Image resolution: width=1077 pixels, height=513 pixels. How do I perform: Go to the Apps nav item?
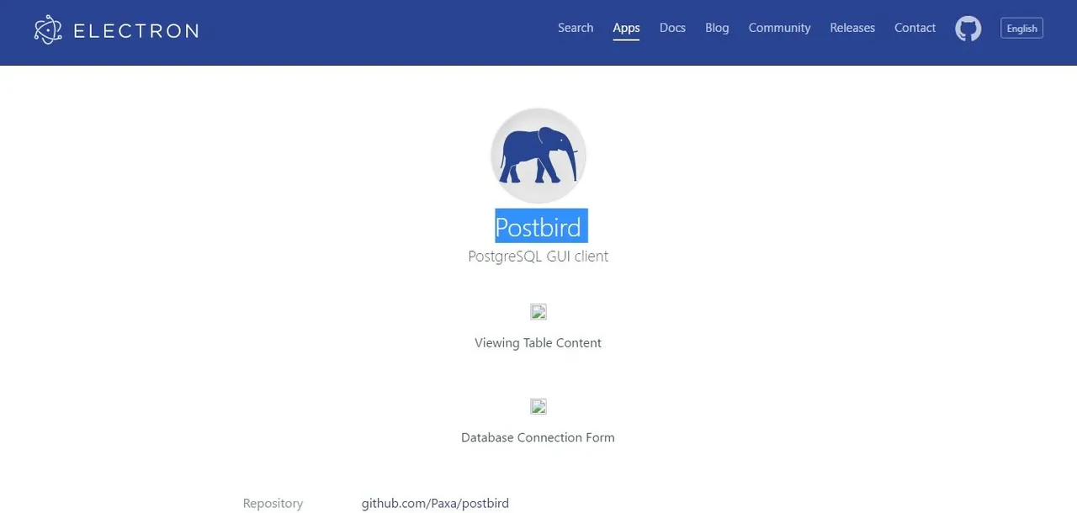pyautogui.click(x=626, y=28)
